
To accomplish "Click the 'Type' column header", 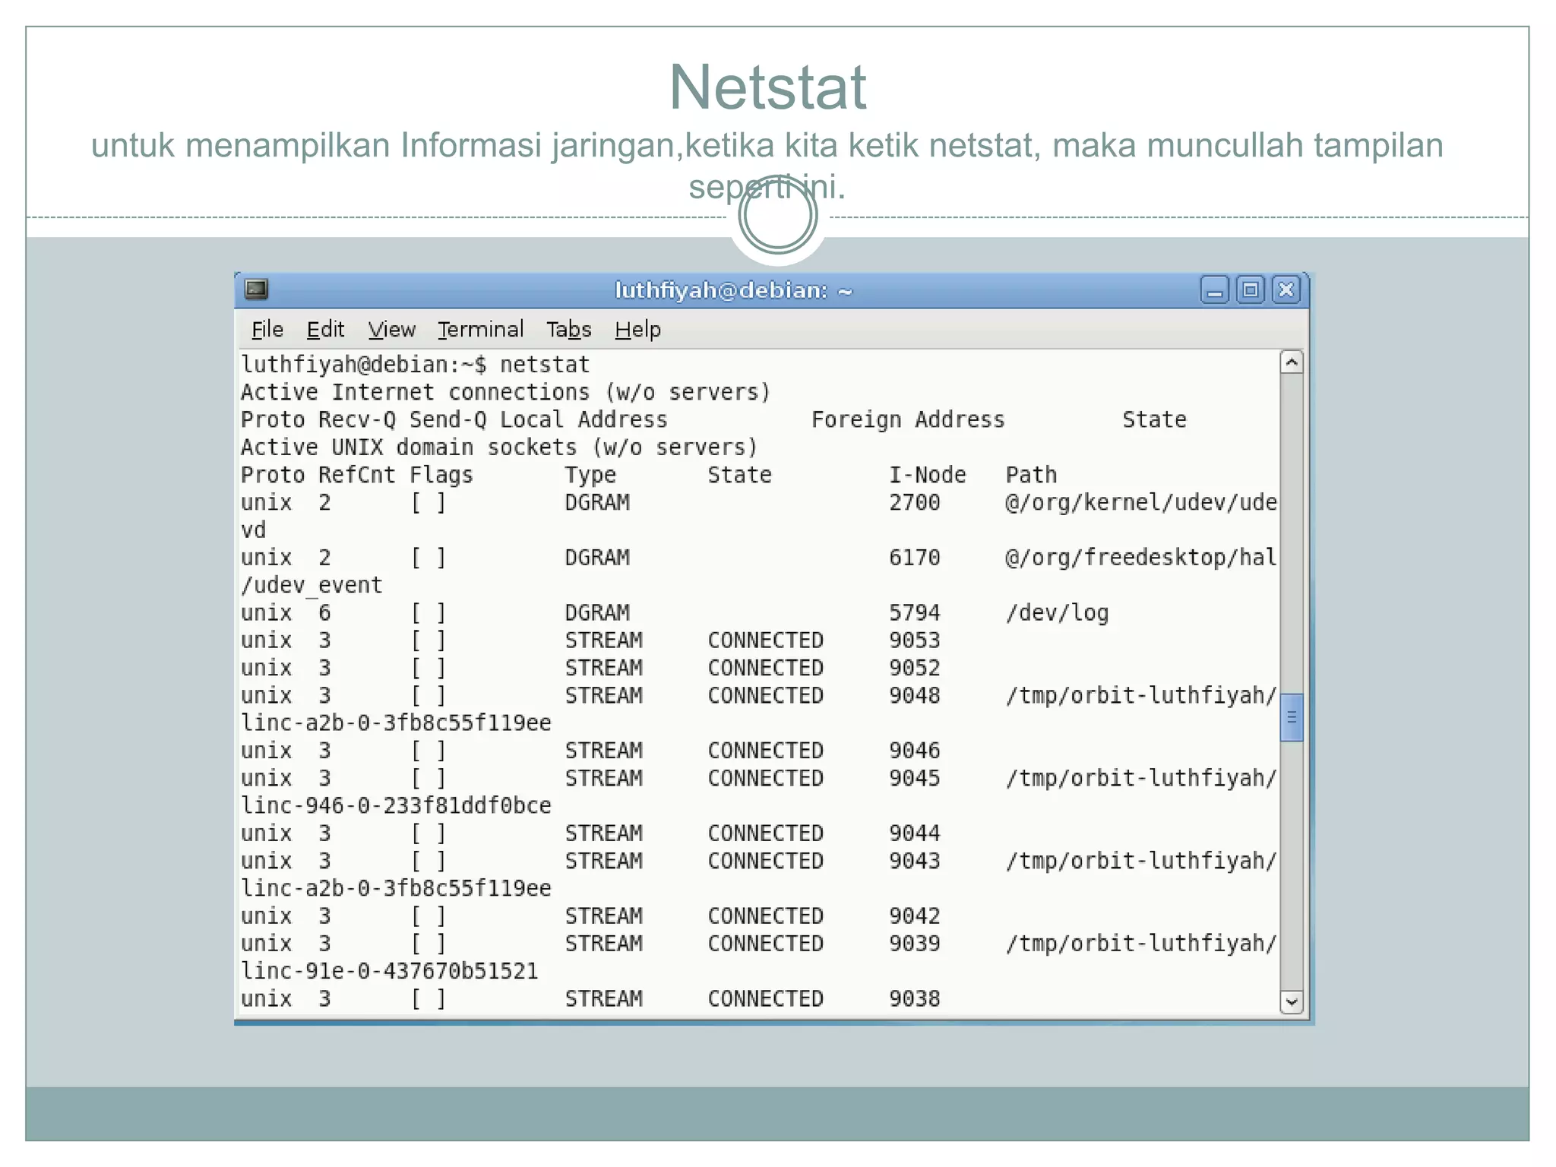I will click(x=590, y=475).
